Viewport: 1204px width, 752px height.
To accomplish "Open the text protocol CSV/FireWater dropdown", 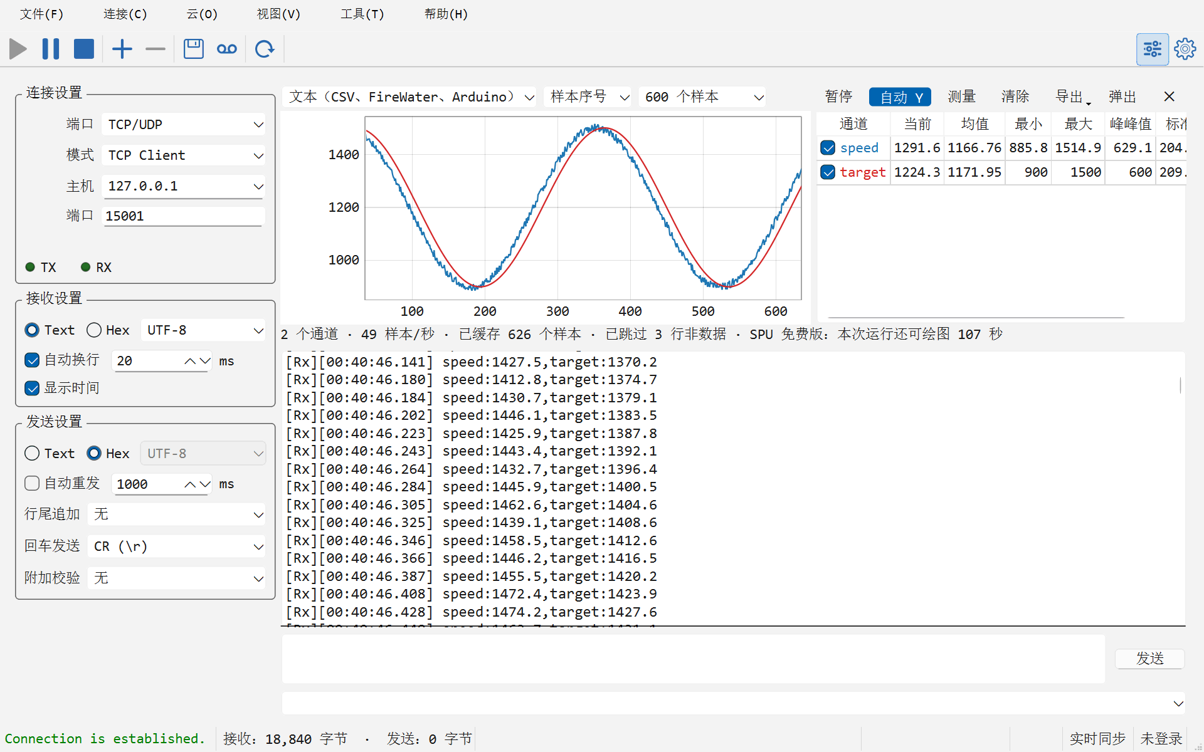I will point(410,97).
